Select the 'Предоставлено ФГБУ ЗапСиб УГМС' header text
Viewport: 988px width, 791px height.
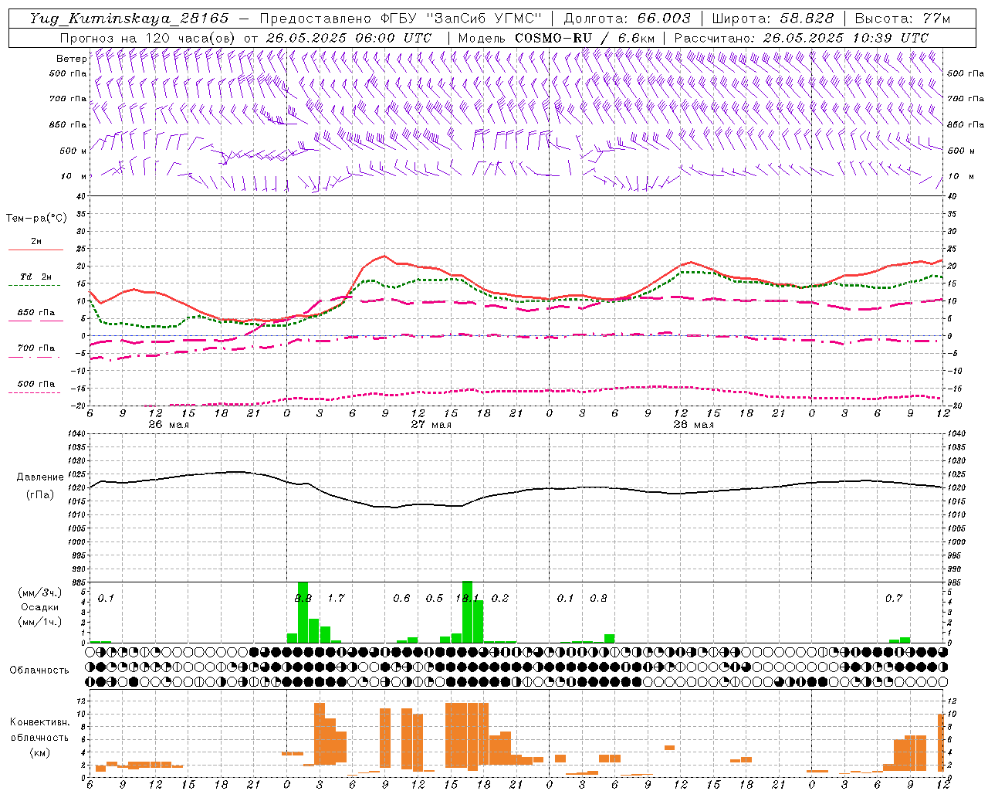[401, 19]
